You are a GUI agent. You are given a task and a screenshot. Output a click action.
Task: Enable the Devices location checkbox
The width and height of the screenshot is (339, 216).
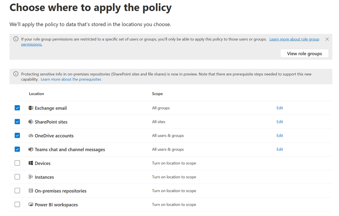click(x=17, y=163)
